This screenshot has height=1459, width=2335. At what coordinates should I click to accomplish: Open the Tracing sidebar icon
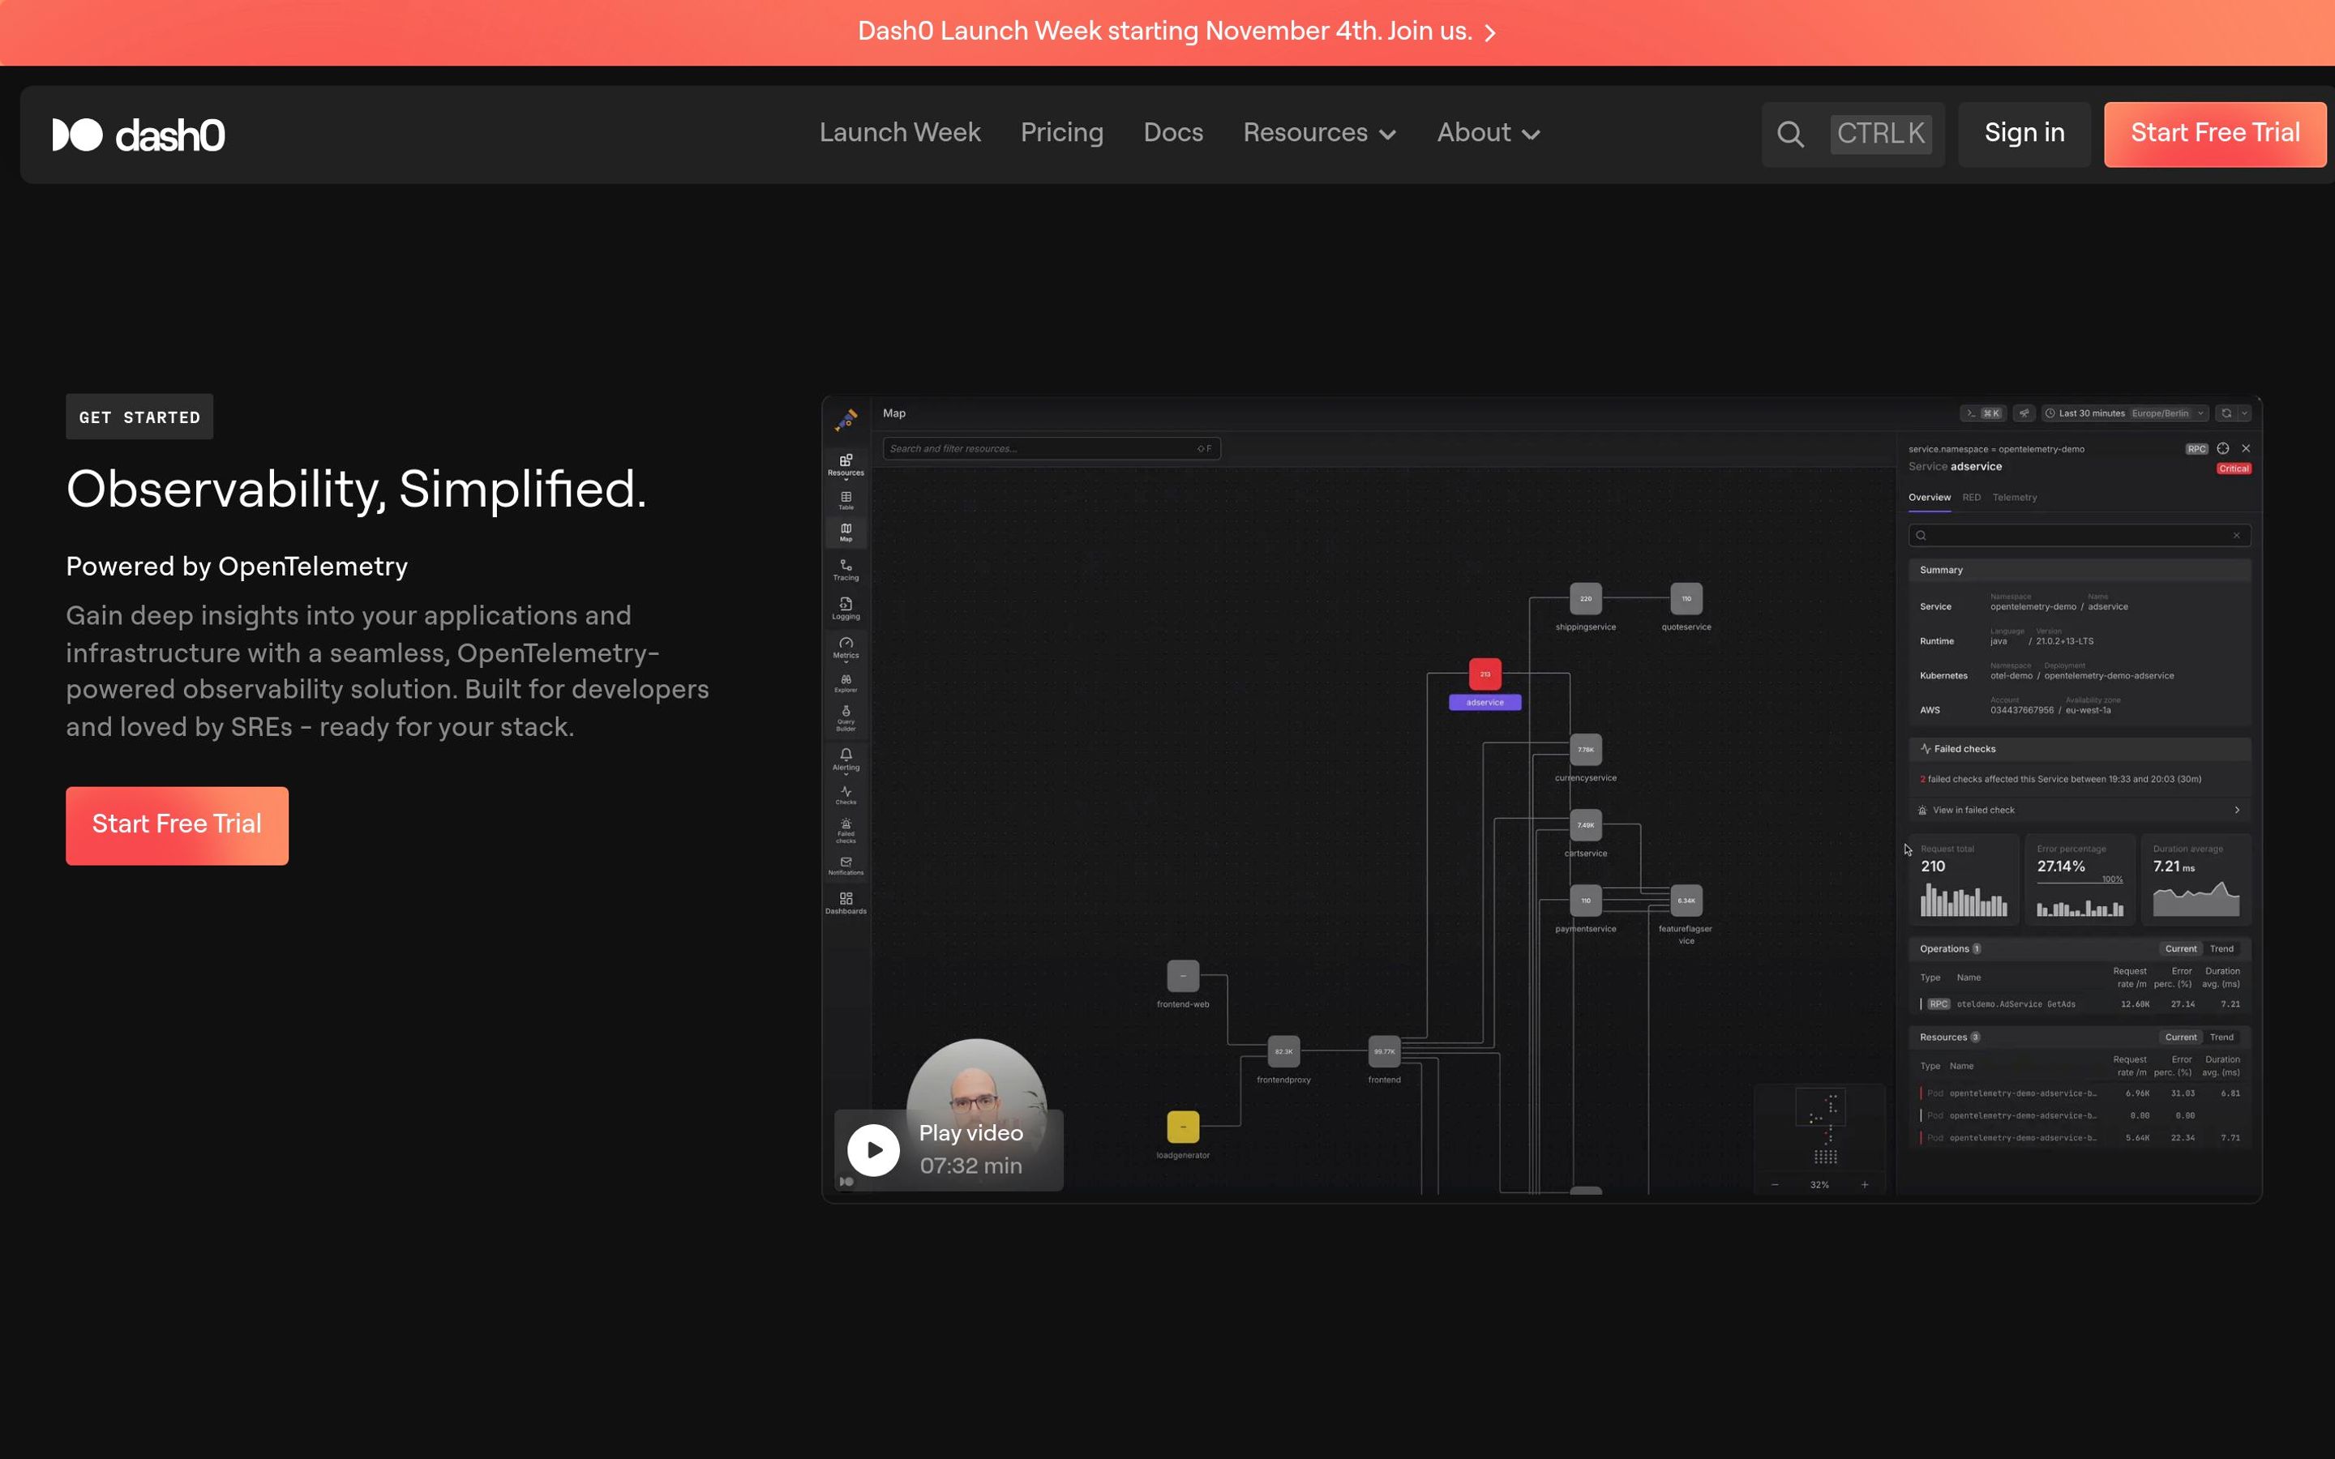[846, 569]
